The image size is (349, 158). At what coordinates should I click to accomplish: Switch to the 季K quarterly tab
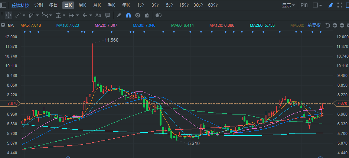point(111,5)
